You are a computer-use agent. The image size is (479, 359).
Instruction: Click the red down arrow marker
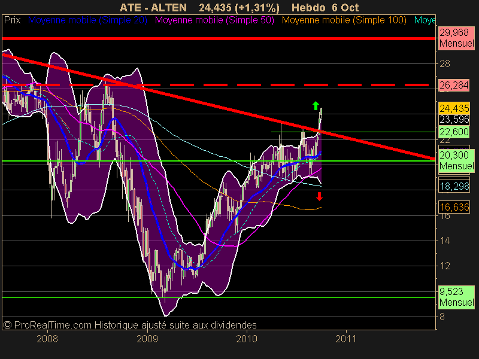319,196
